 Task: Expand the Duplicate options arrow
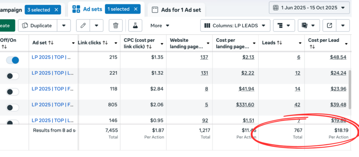tap(63, 26)
